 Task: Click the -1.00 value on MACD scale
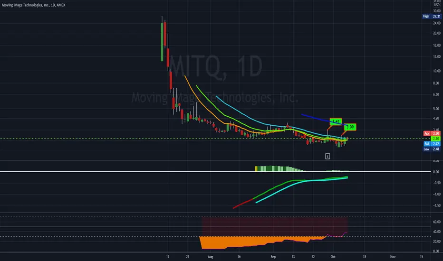437,194
